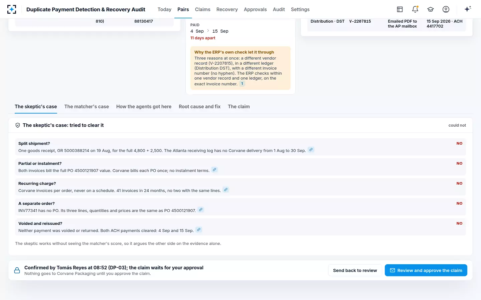The width and height of the screenshot is (481, 300).
Task: Open evidence link for Partial or instalment row
Action: point(214,170)
